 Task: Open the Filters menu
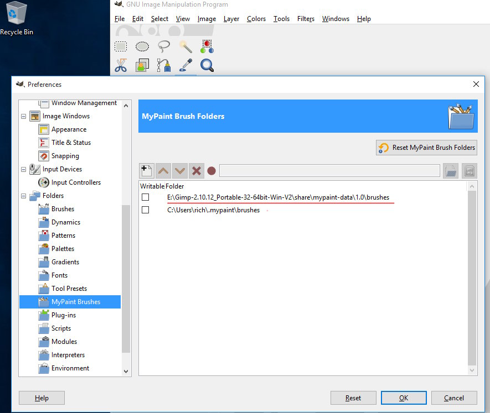(306, 19)
